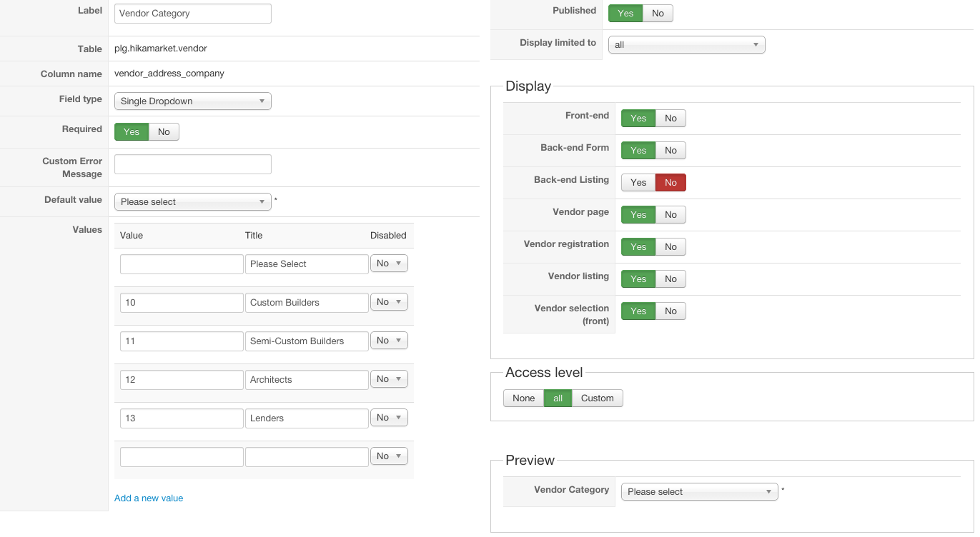Click the Architects title field

(306, 380)
